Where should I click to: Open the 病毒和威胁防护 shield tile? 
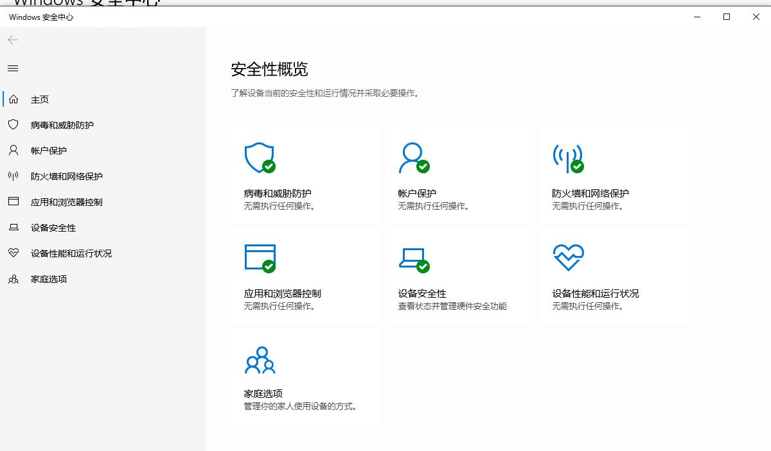point(260,158)
